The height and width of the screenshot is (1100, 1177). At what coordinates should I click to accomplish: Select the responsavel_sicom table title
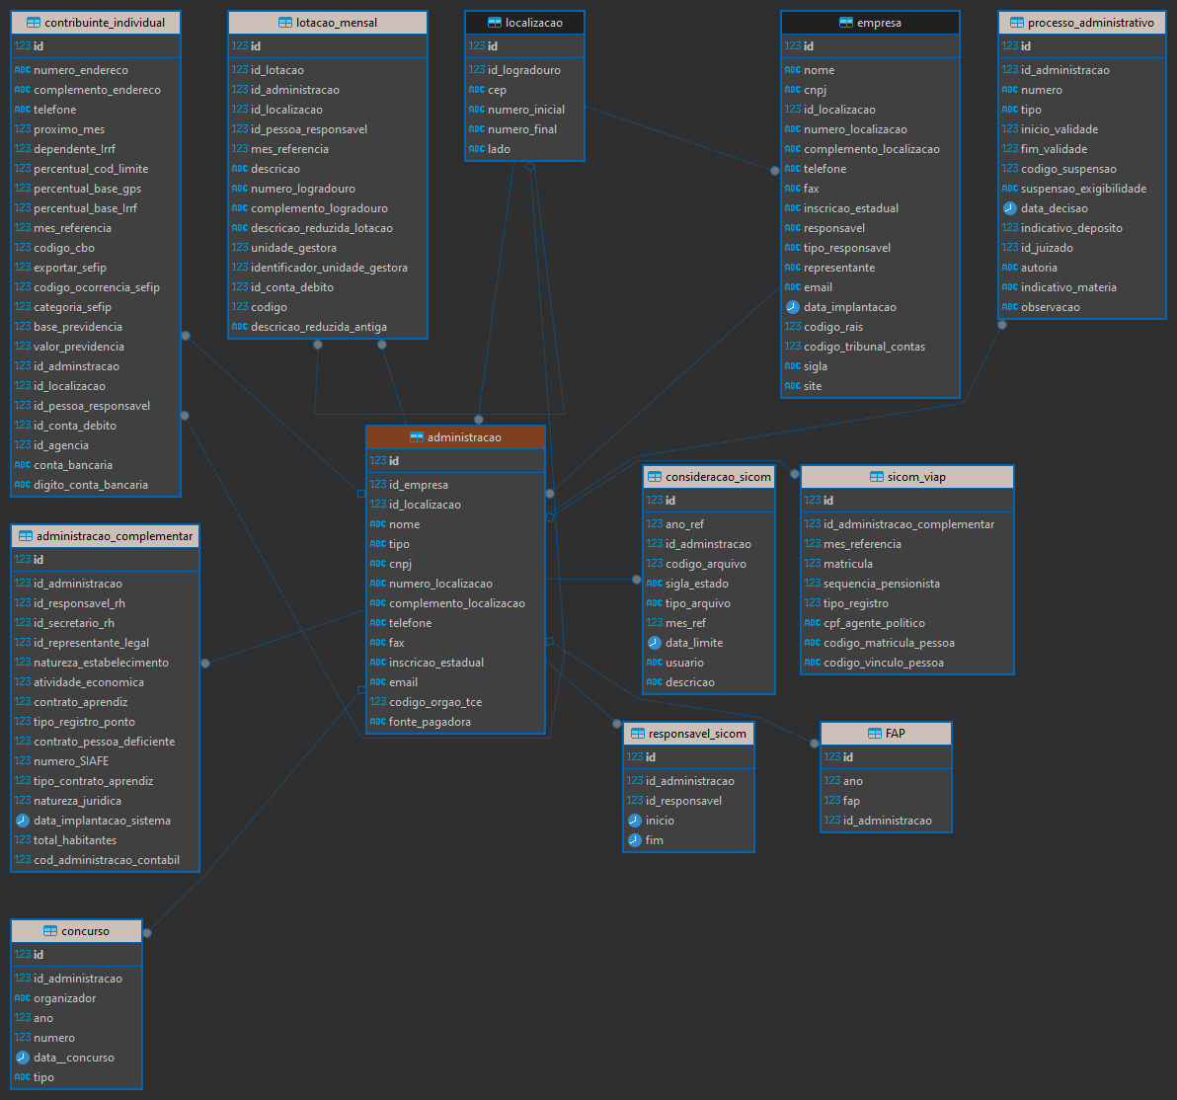(697, 734)
